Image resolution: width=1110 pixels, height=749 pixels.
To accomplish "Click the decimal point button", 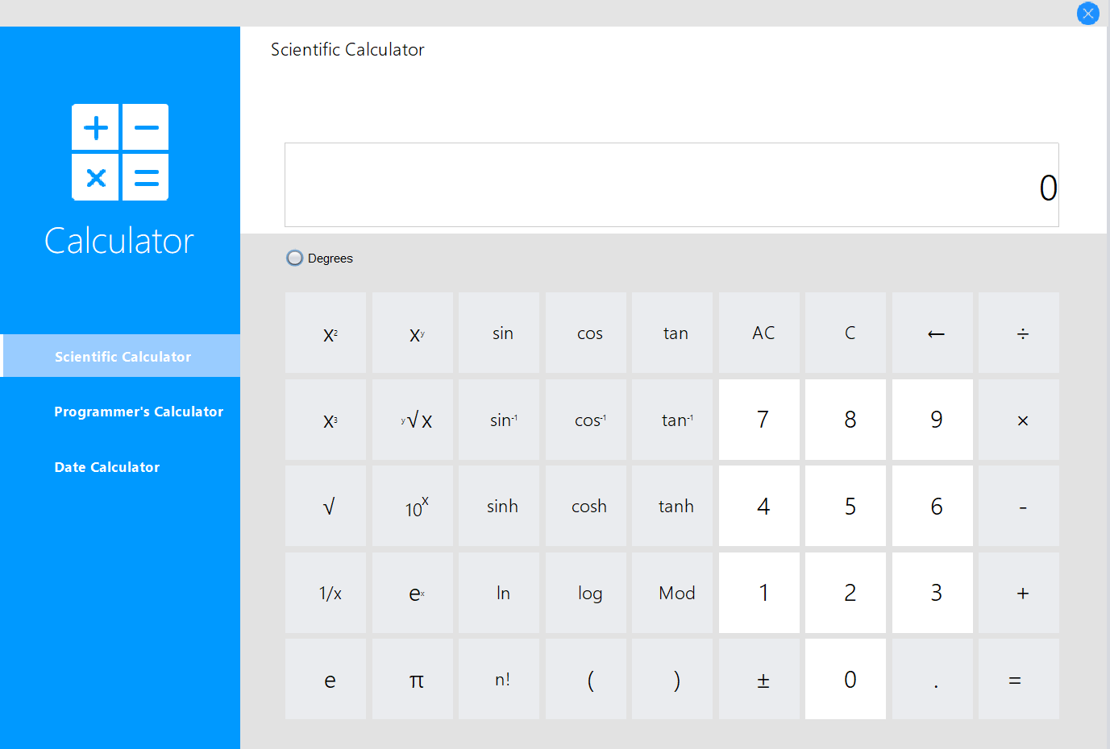I will [933, 679].
